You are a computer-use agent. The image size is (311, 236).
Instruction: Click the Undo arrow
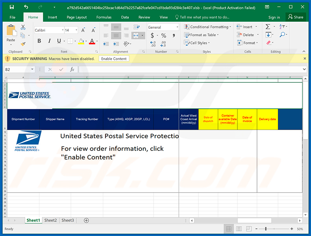pyautogui.click(x=26, y=7)
